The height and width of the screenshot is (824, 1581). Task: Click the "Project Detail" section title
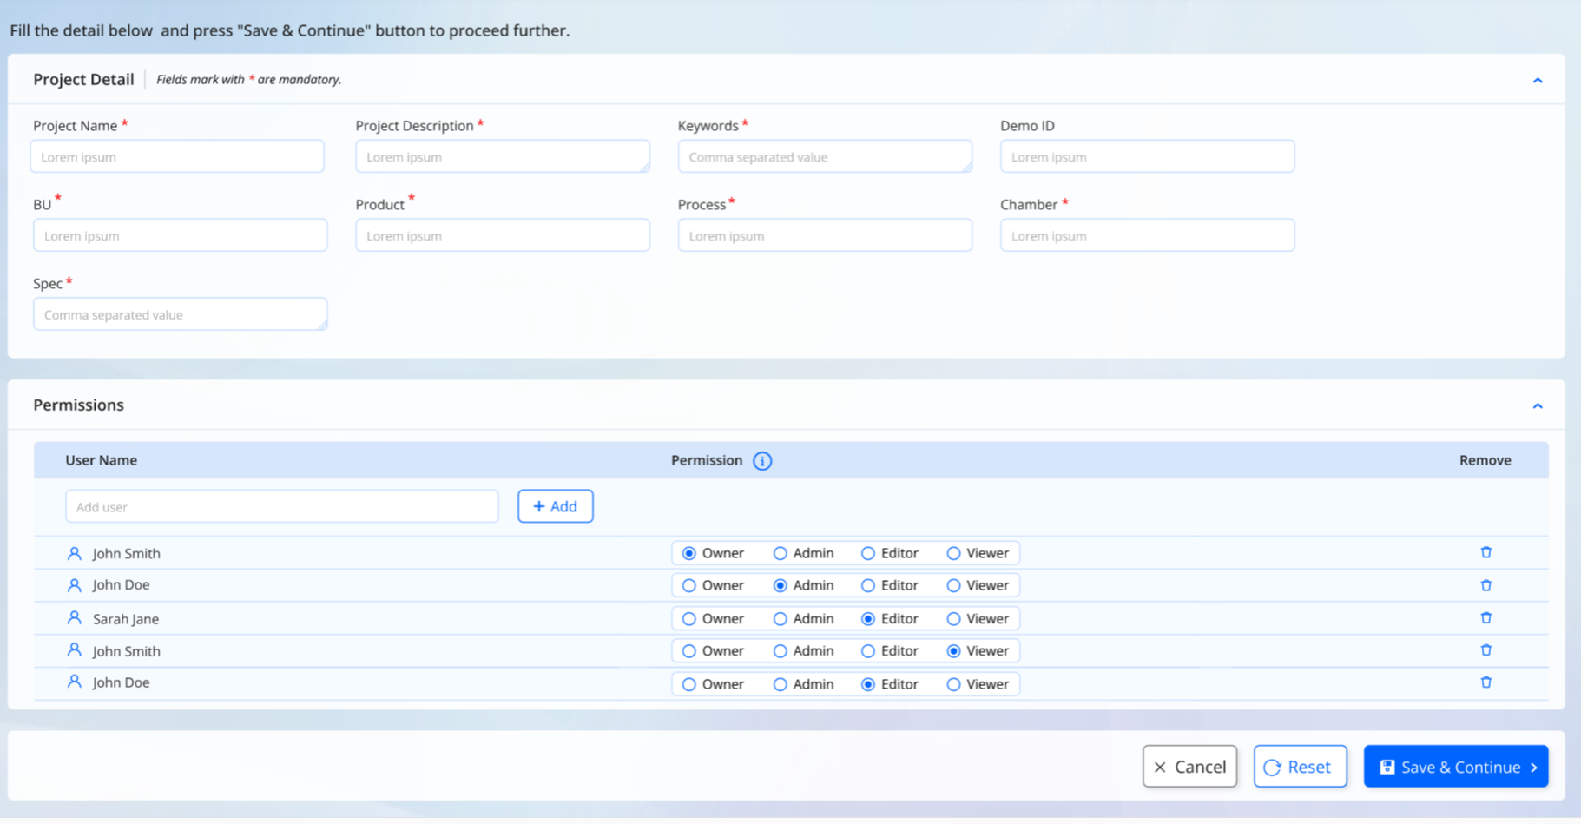[83, 79]
